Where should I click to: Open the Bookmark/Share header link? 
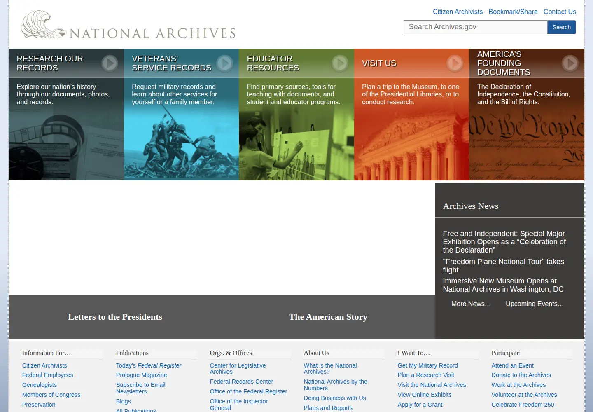(513, 12)
